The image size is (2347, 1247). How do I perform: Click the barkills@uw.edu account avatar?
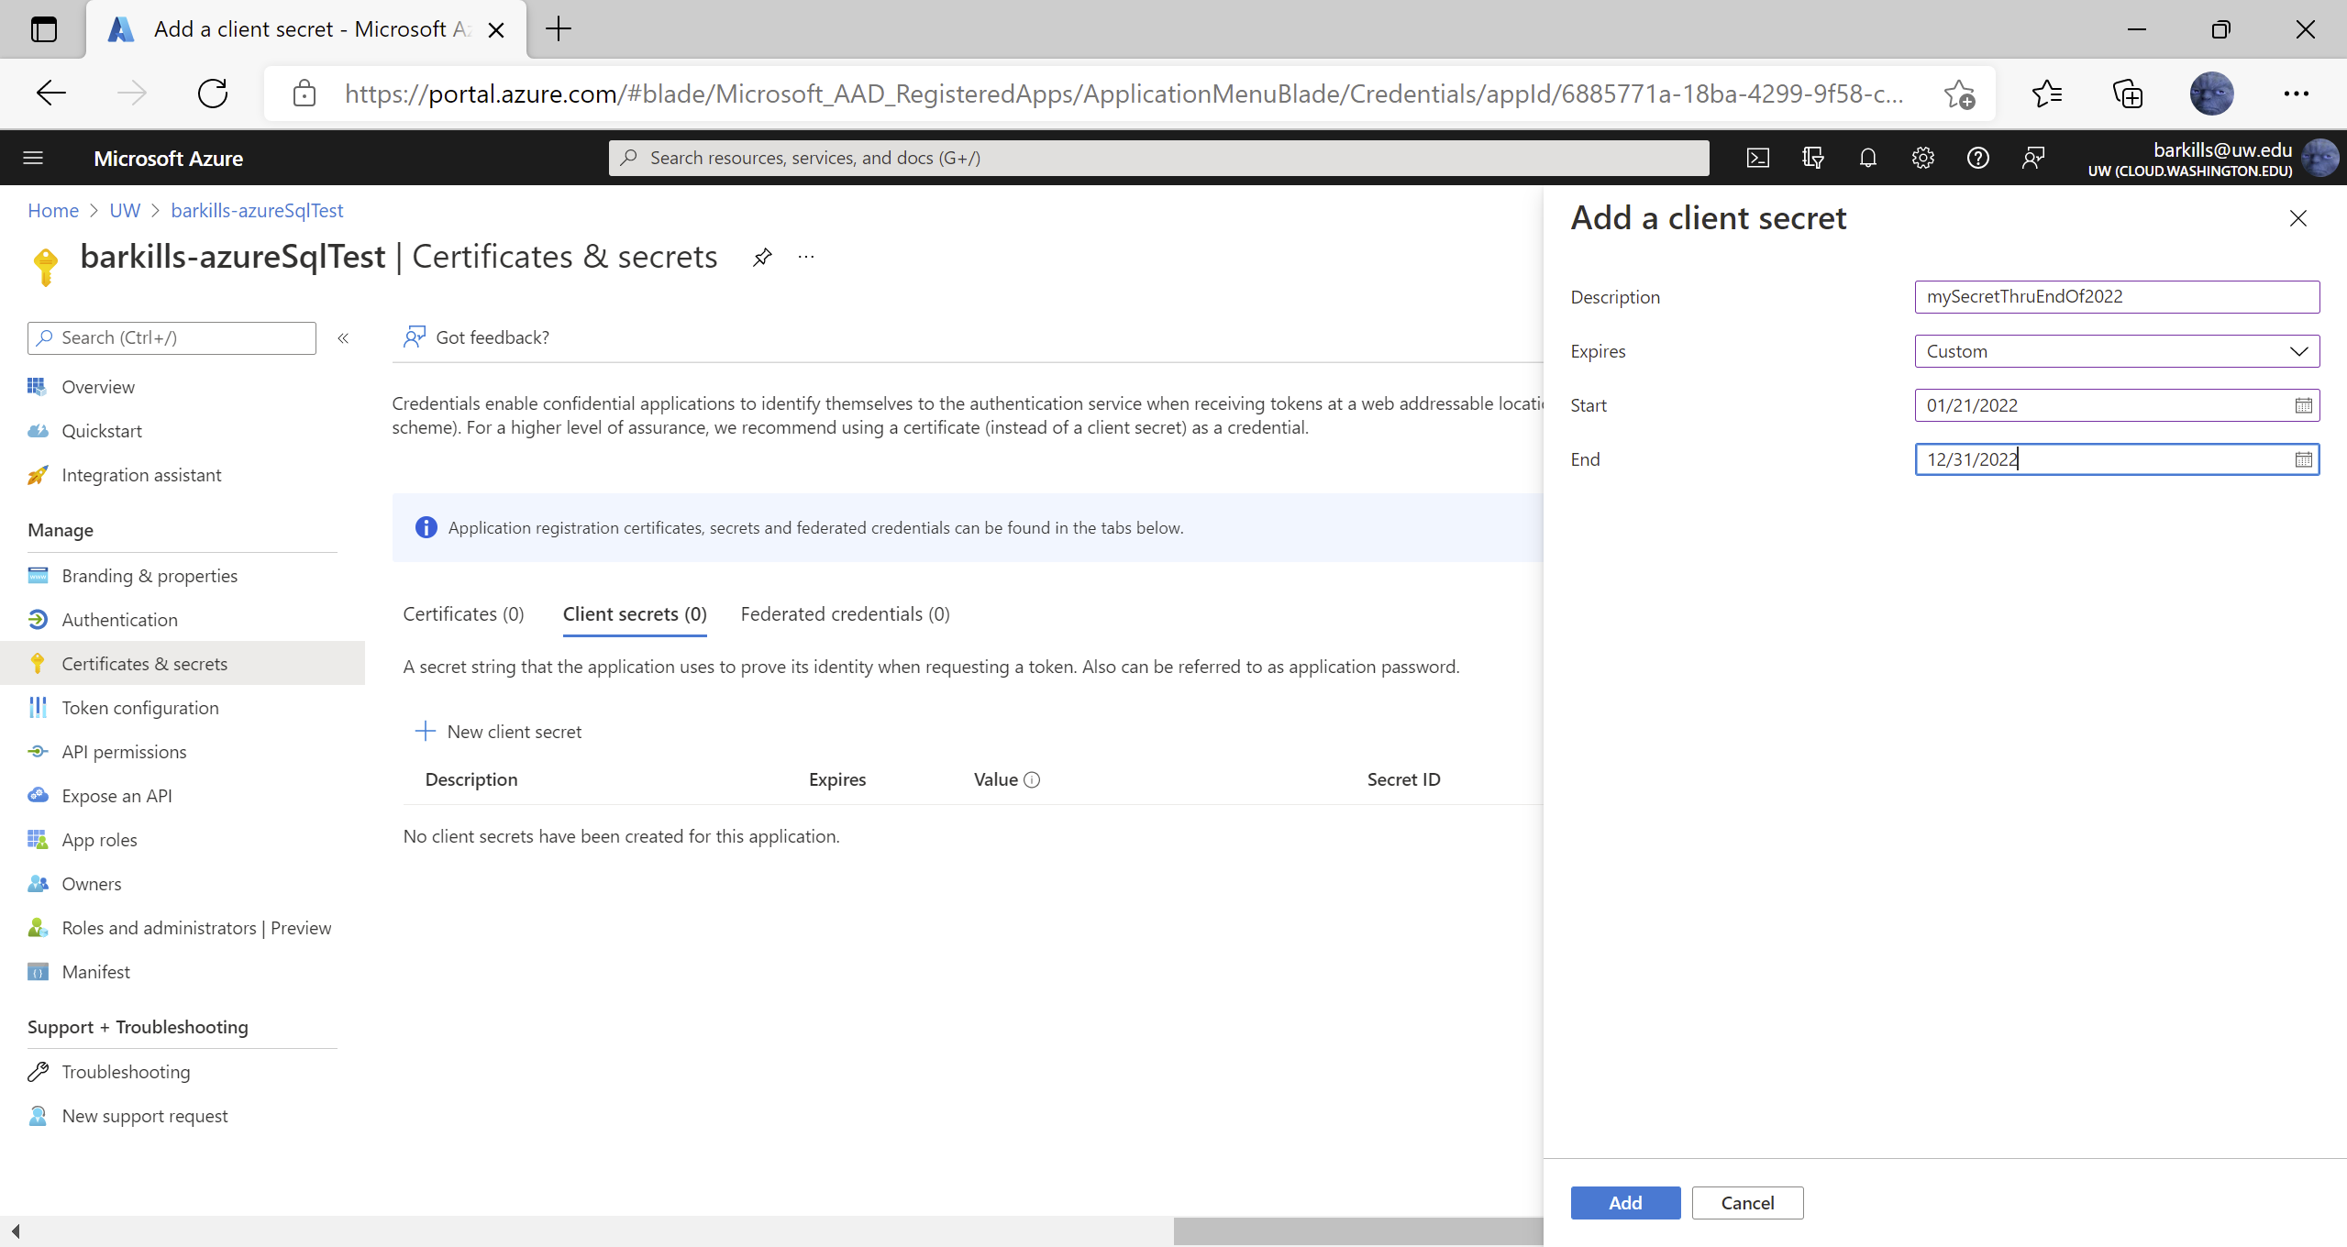pos(2319,158)
